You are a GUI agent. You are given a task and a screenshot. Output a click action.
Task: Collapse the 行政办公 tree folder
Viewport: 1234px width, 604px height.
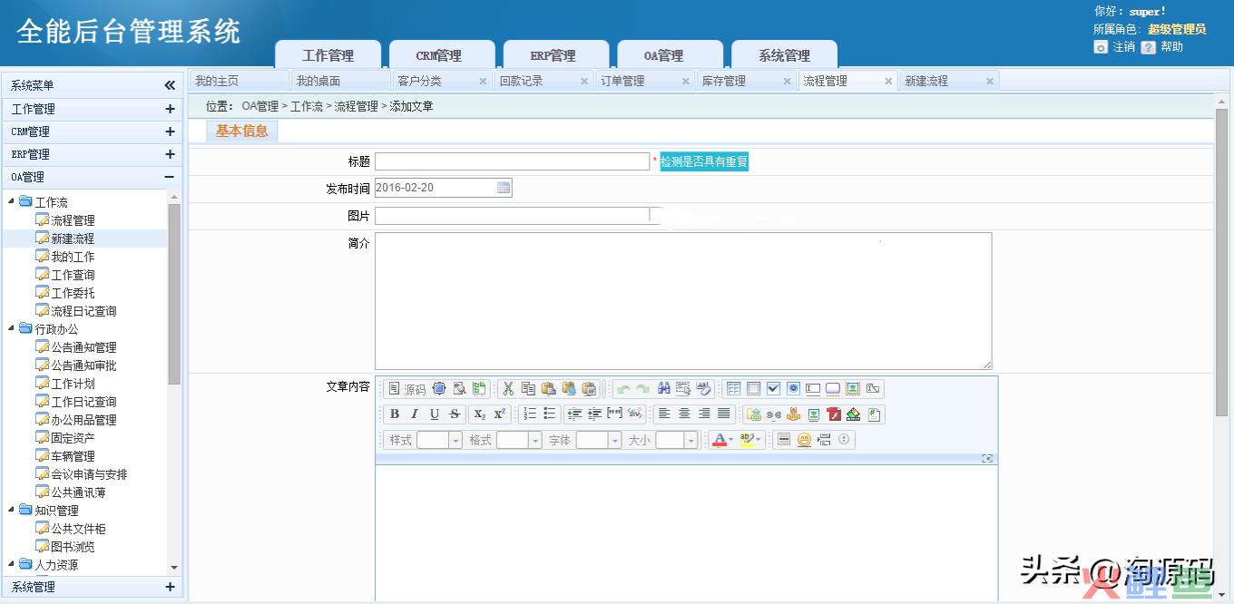12,328
